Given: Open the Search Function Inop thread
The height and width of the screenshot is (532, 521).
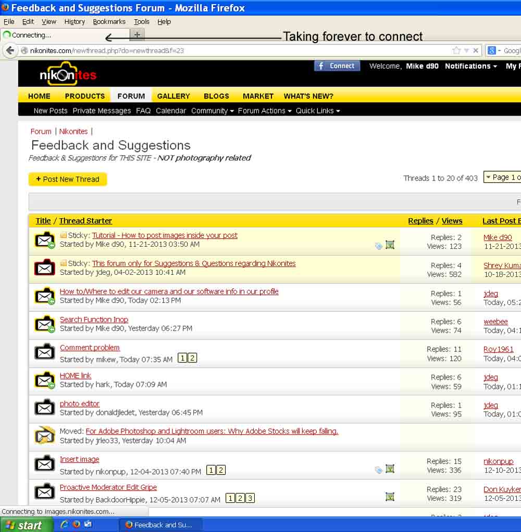Looking at the screenshot, I should pos(94,320).
